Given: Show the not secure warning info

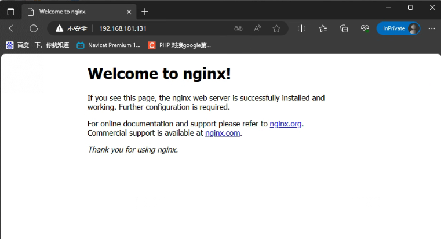Looking at the screenshot, I should [71, 28].
